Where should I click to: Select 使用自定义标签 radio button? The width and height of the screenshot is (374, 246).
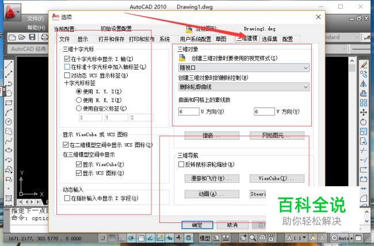point(79,109)
